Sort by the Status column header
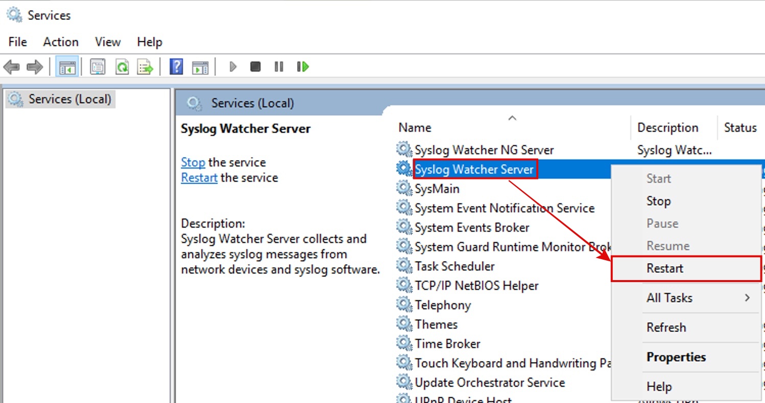Viewport: 765px width, 403px height. pos(741,128)
